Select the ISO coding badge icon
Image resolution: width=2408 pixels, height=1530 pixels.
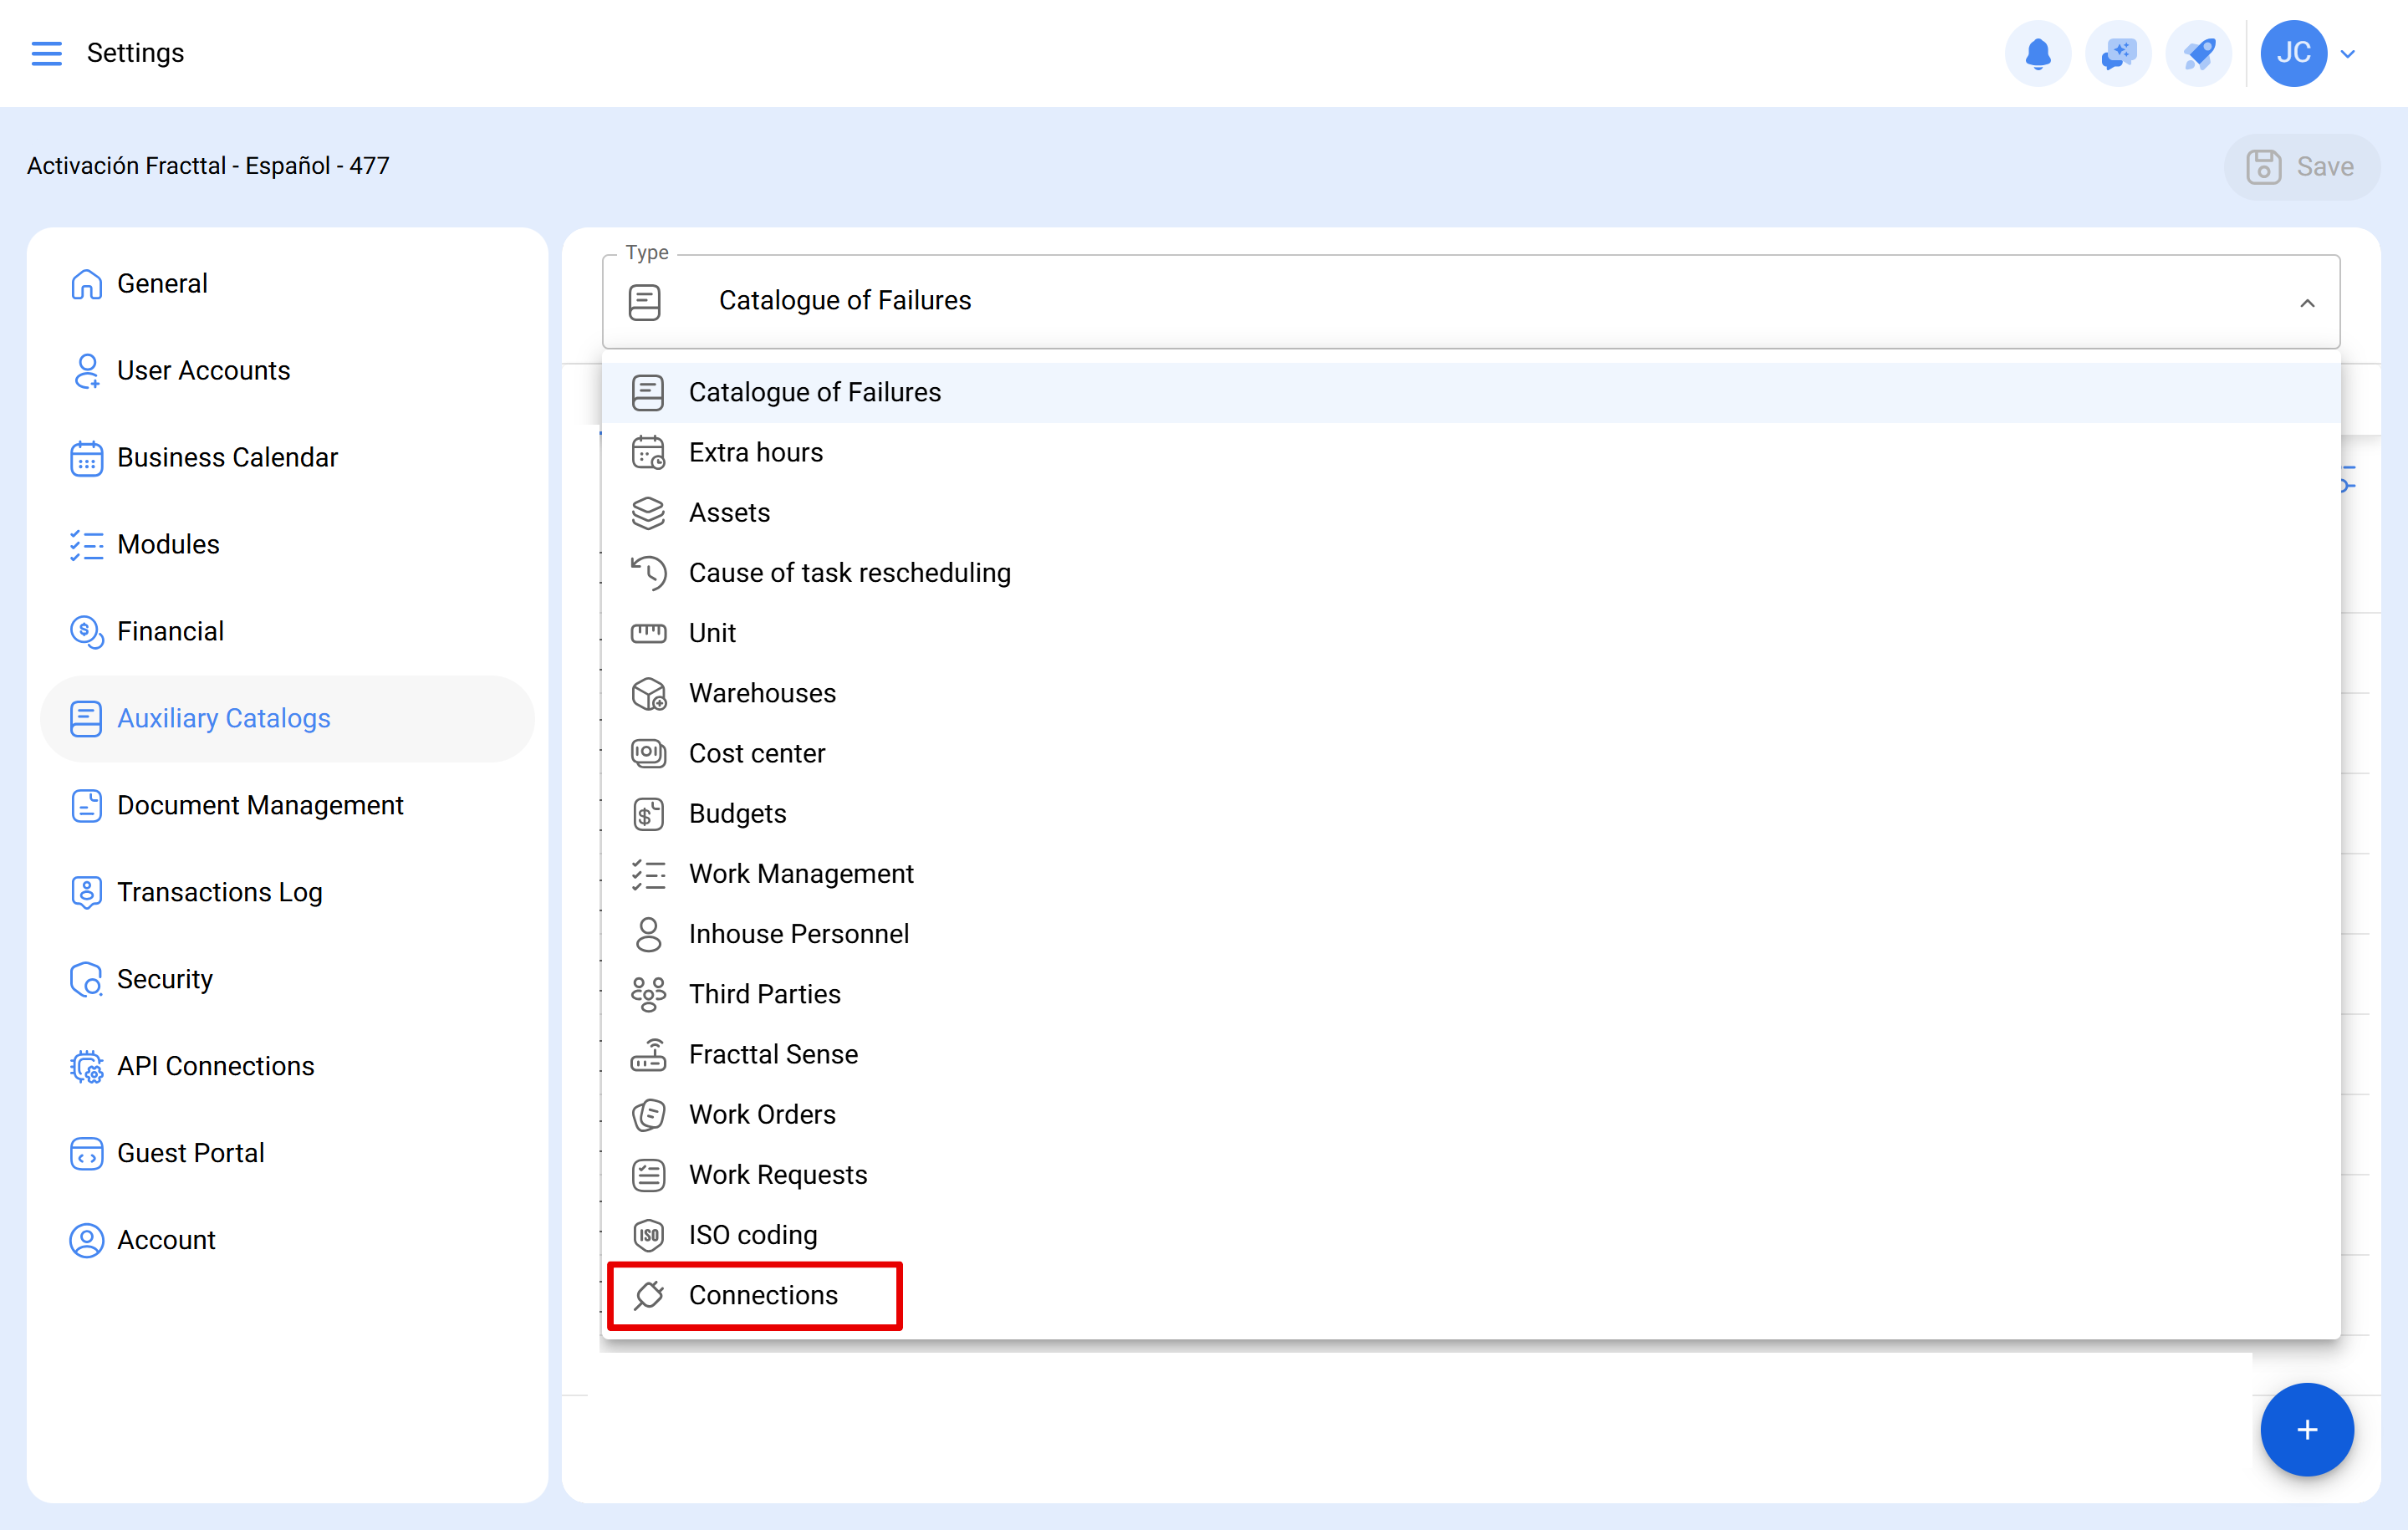click(x=649, y=1235)
